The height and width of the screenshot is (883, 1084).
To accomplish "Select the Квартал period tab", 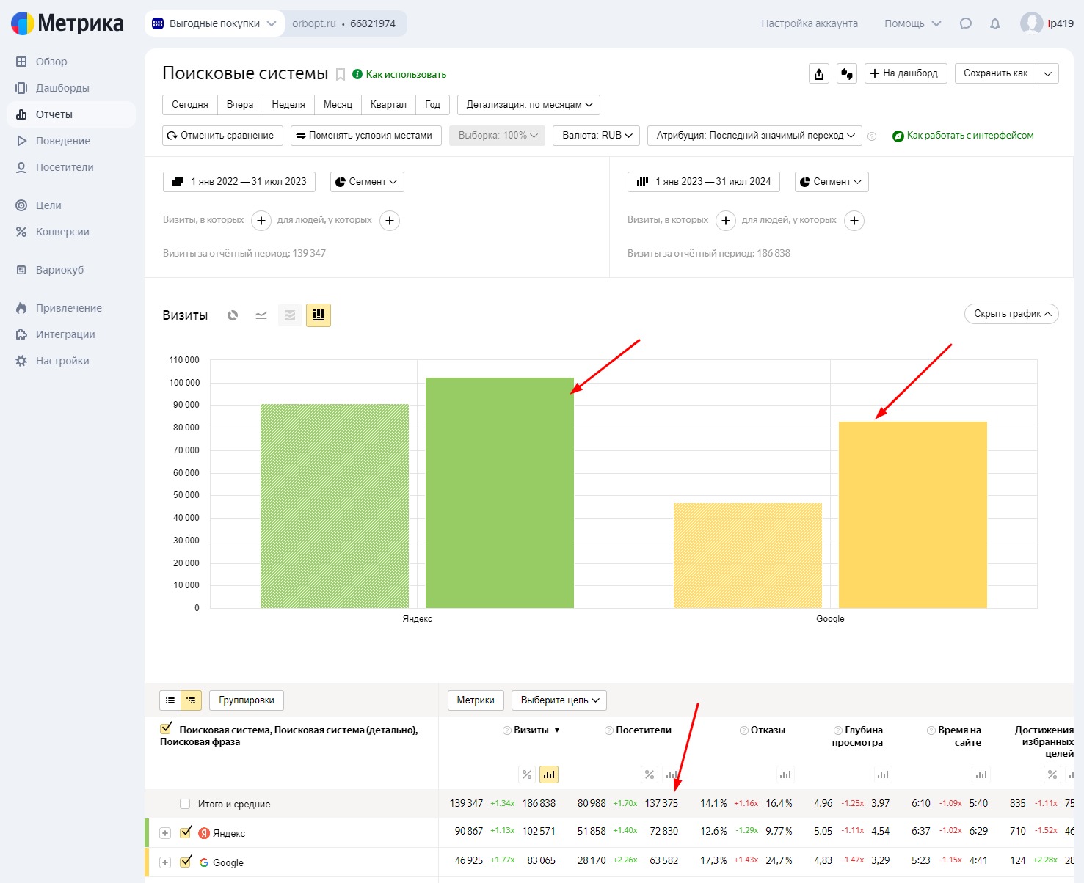I will coord(388,105).
